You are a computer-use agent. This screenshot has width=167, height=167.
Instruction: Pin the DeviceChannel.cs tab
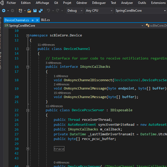[33, 20]
